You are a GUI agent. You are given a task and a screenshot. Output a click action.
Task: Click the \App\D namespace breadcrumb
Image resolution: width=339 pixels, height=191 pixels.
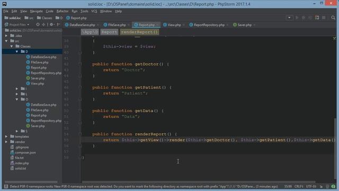[x=90, y=32]
